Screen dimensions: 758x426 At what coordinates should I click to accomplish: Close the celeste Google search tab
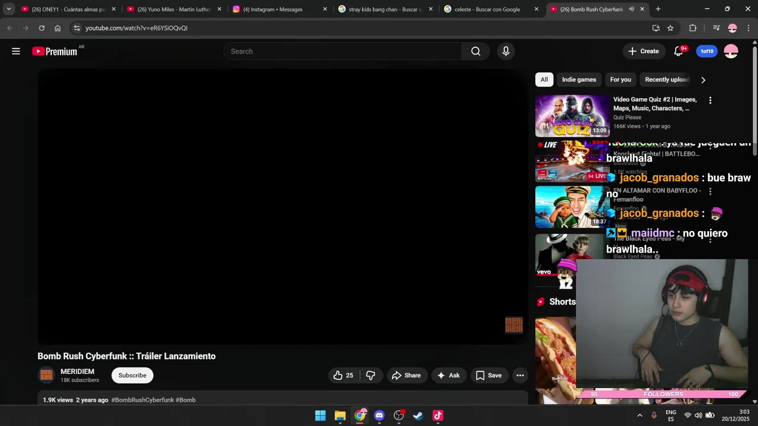pyautogui.click(x=536, y=9)
